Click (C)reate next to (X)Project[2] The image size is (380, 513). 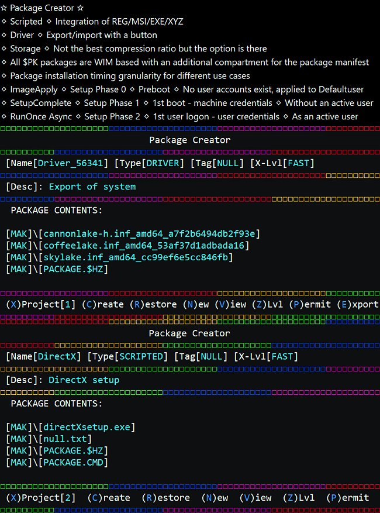coord(109,497)
